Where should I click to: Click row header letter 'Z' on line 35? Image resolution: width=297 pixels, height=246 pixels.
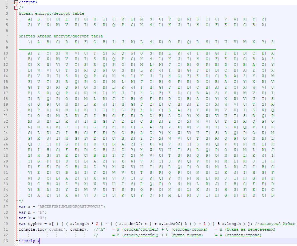point(29,195)
